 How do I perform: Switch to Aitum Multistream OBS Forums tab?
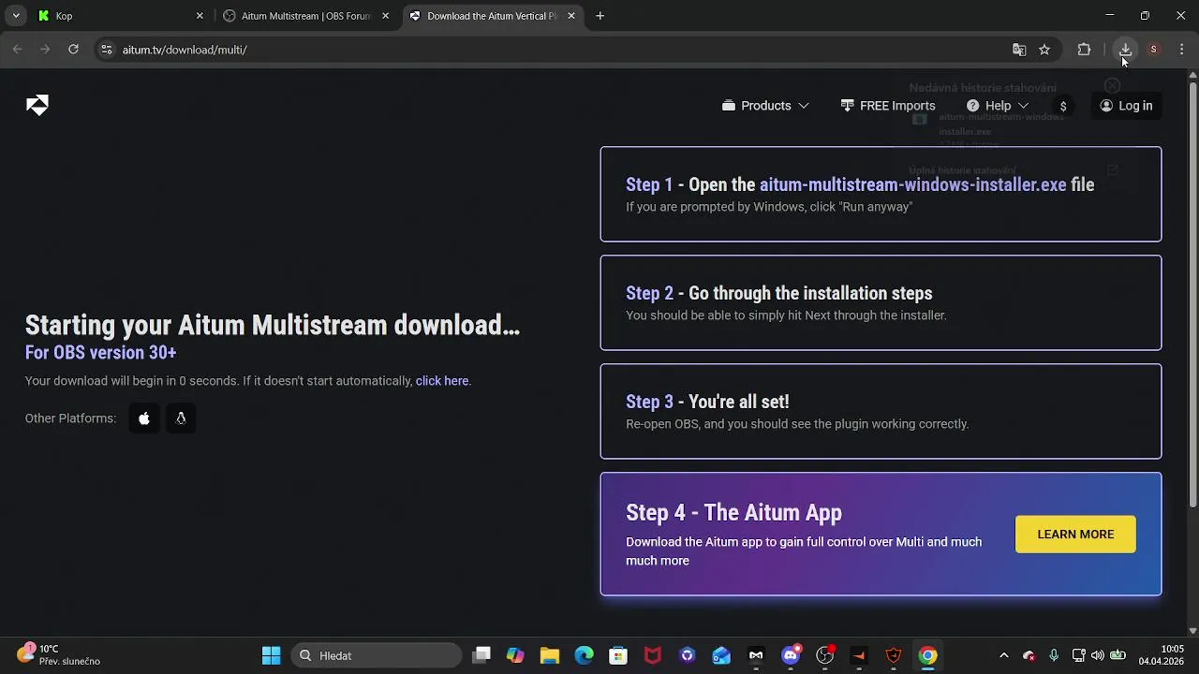coord(306,16)
